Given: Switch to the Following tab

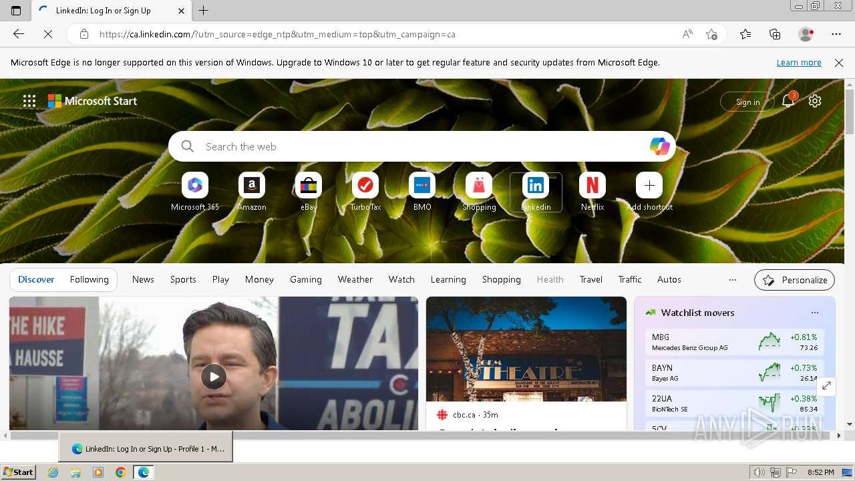Looking at the screenshot, I should click(x=89, y=280).
